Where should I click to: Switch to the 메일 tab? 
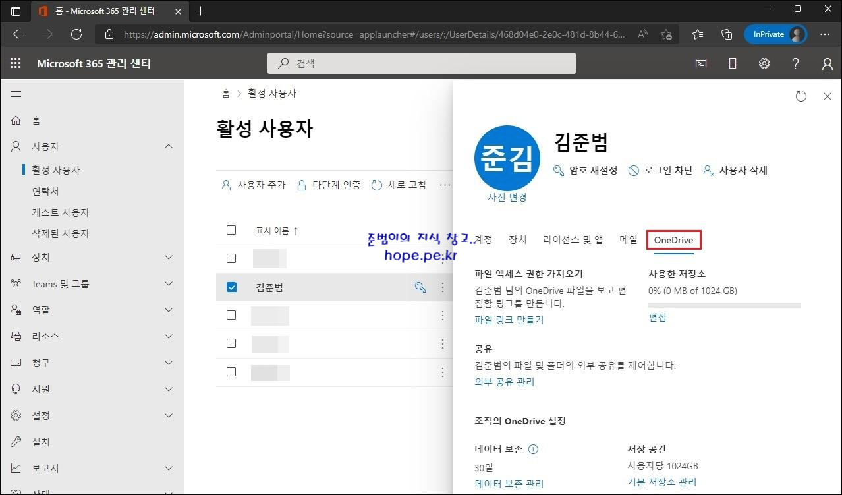point(629,240)
